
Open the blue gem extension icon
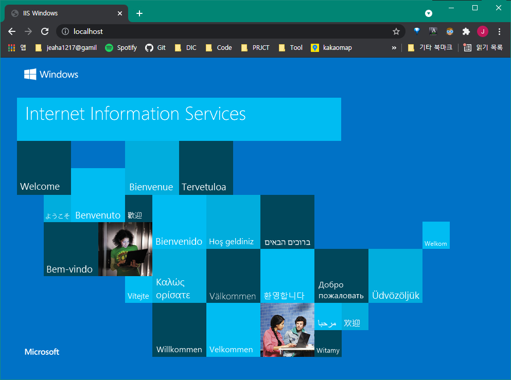click(x=416, y=31)
